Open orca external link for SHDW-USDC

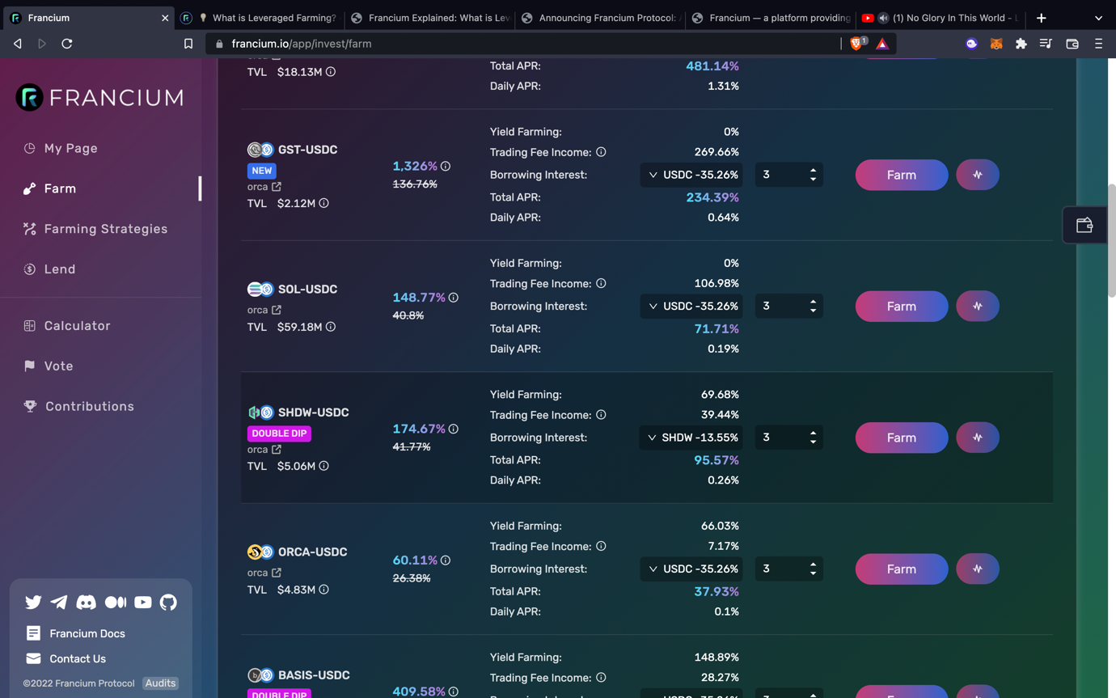(x=277, y=450)
